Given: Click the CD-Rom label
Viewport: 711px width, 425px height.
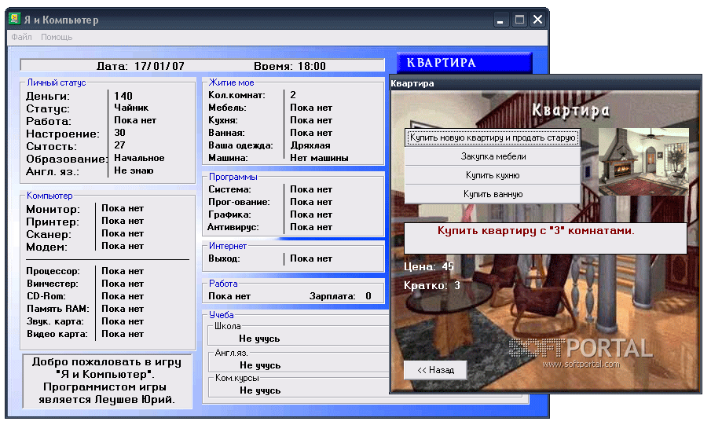Looking at the screenshot, I should pyautogui.click(x=46, y=296).
